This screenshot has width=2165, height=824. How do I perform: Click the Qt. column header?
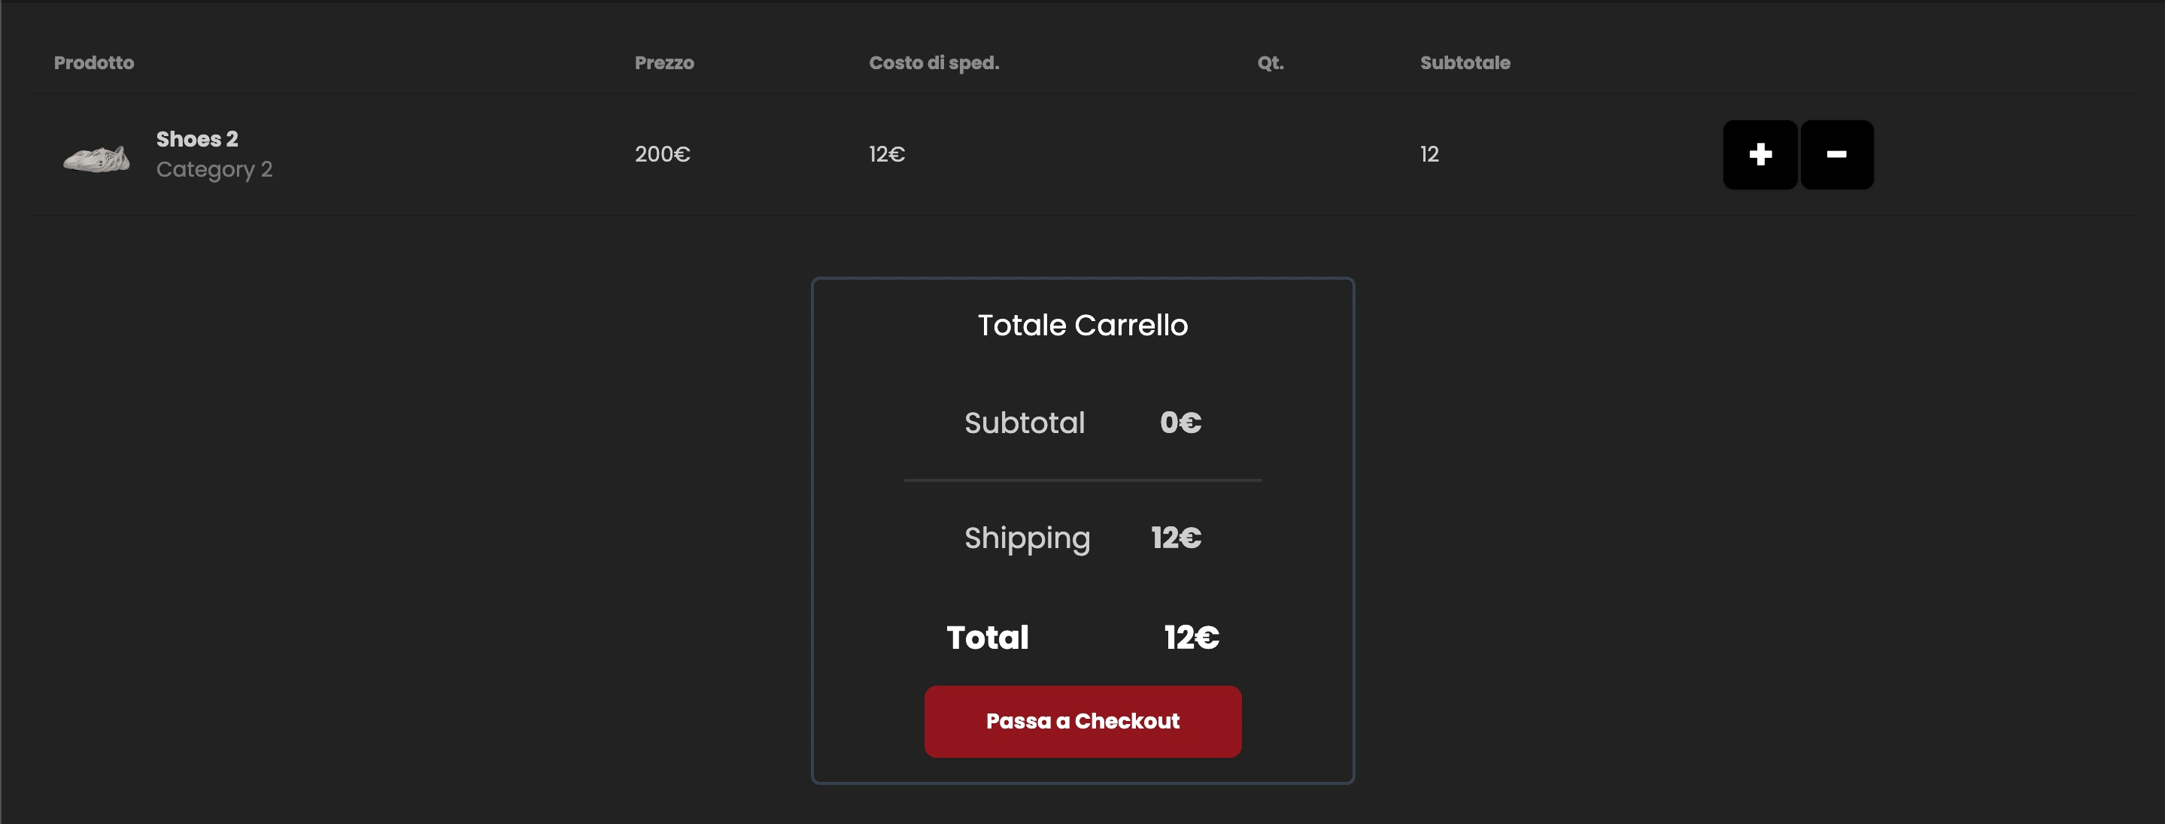(1270, 63)
